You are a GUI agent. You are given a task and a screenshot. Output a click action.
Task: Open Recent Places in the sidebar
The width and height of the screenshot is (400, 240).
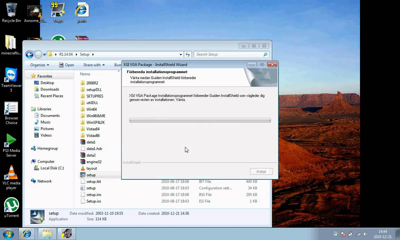pyautogui.click(x=52, y=96)
